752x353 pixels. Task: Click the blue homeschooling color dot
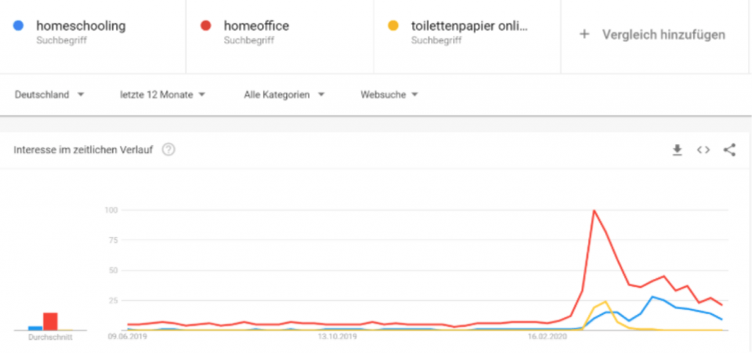point(18,26)
